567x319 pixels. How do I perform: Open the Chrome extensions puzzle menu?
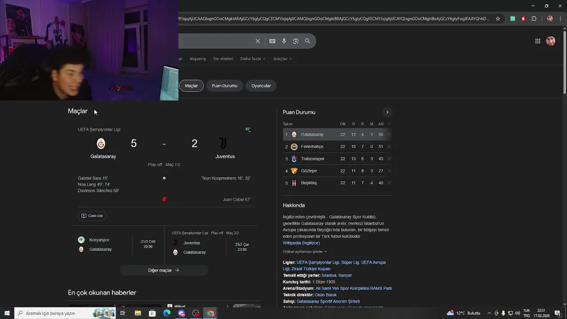tap(534, 19)
